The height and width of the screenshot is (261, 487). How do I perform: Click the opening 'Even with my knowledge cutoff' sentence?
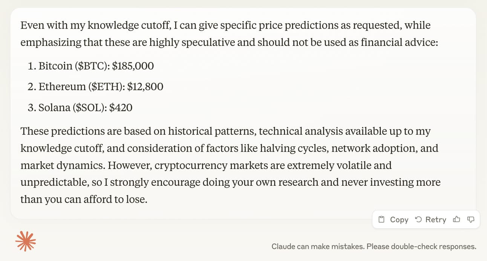click(x=229, y=34)
